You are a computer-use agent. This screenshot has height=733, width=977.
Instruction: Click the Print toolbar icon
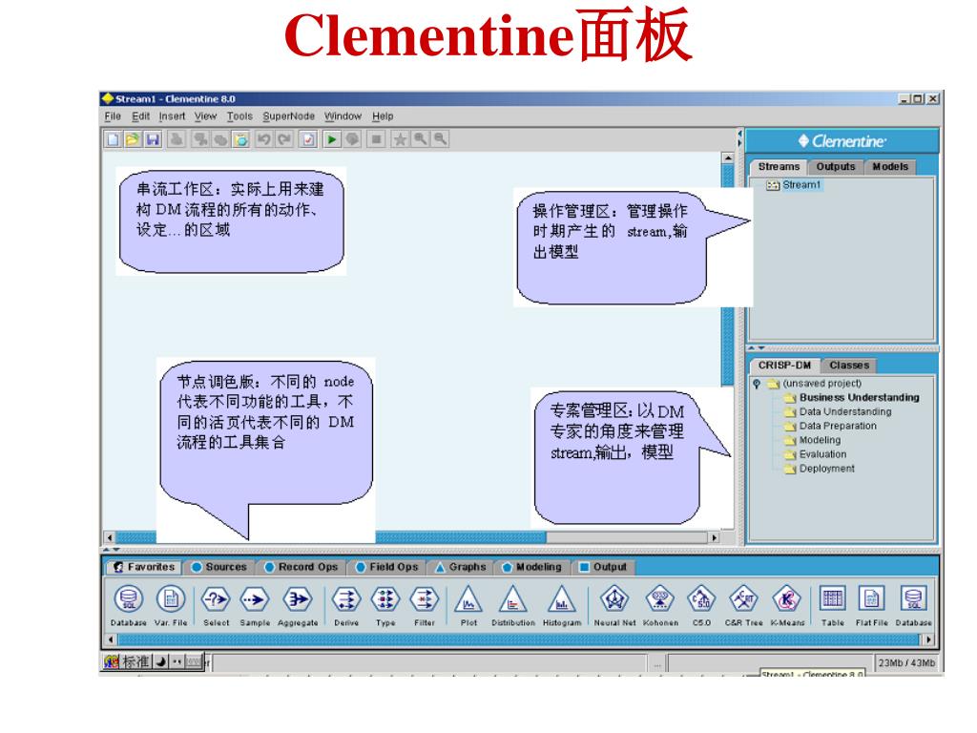coord(177,139)
